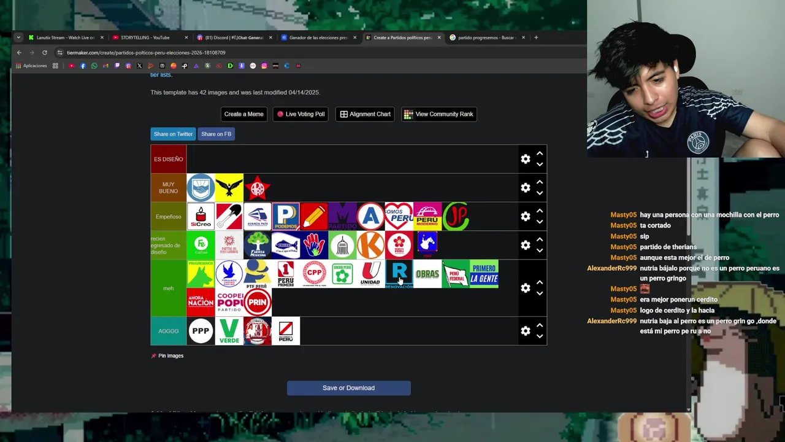Open a new browser tab
The image size is (785, 442).
(x=536, y=37)
